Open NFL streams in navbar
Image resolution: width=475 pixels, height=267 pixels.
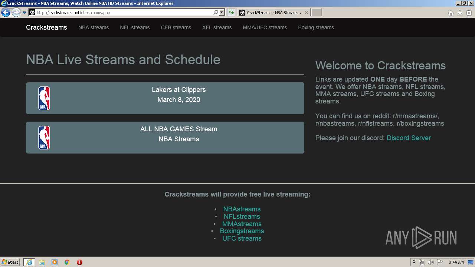pos(135,27)
